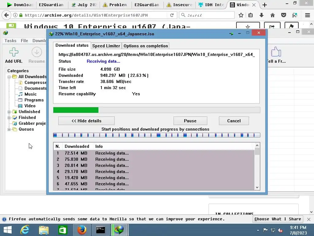Dismiss the Firefox data notification bar
The width and height of the screenshot is (314, 236).
coord(309,219)
